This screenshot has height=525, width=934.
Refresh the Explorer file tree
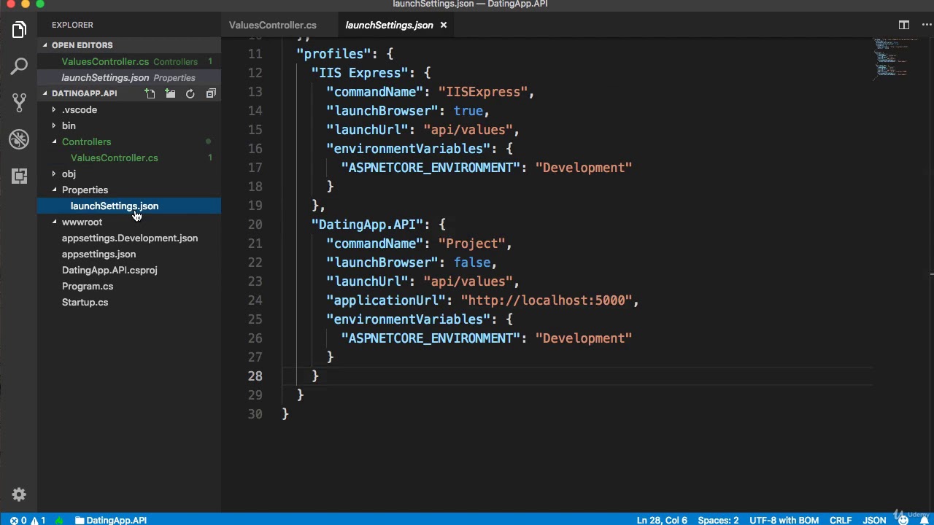pos(190,93)
